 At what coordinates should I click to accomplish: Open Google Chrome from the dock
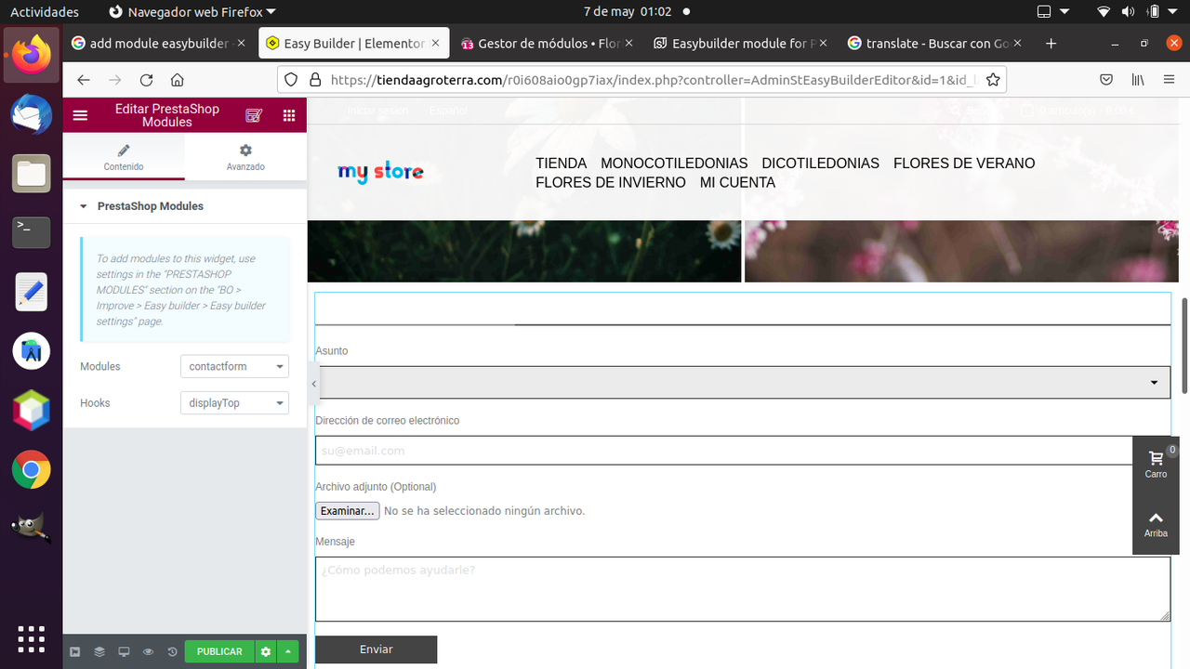[31, 470]
